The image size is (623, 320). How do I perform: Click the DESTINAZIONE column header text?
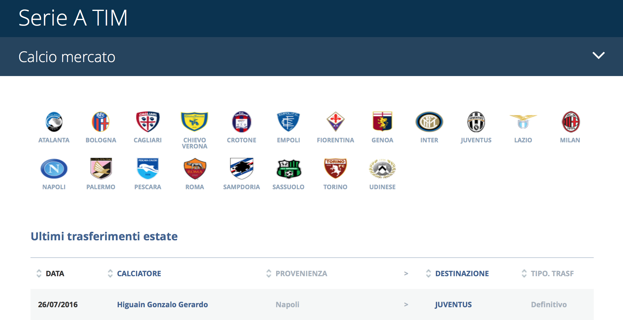click(462, 273)
